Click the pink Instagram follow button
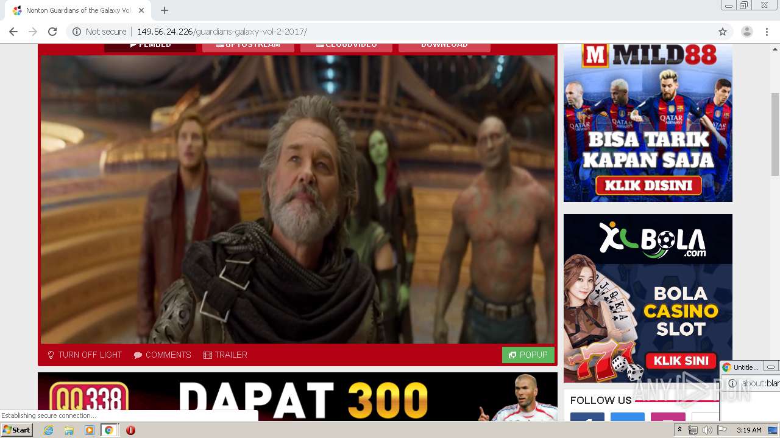Image resolution: width=780 pixels, height=438 pixels. [x=668, y=417]
